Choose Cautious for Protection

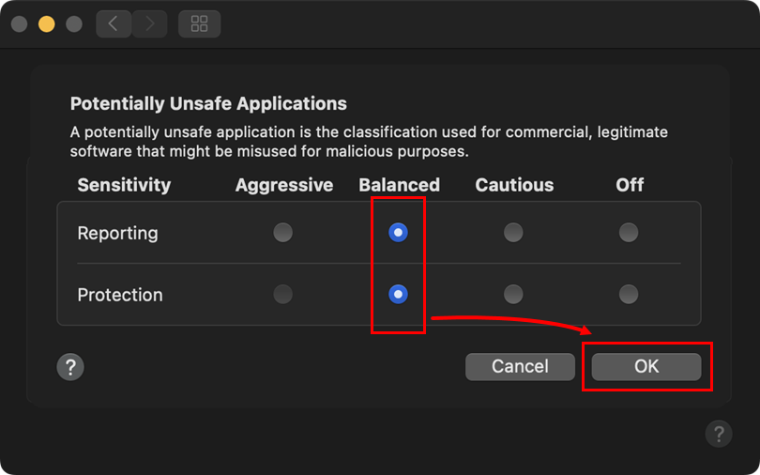click(513, 294)
